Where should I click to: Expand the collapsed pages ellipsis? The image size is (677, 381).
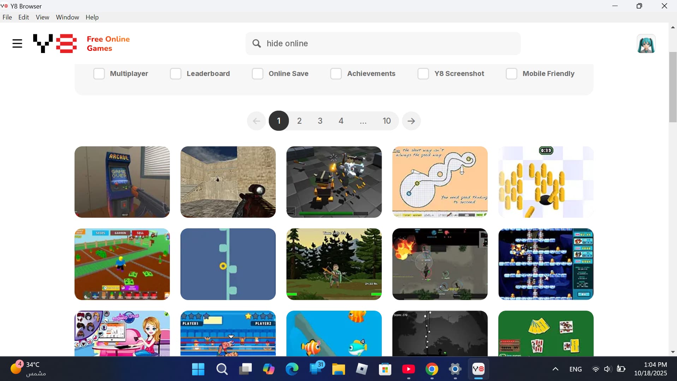(363, 121)
